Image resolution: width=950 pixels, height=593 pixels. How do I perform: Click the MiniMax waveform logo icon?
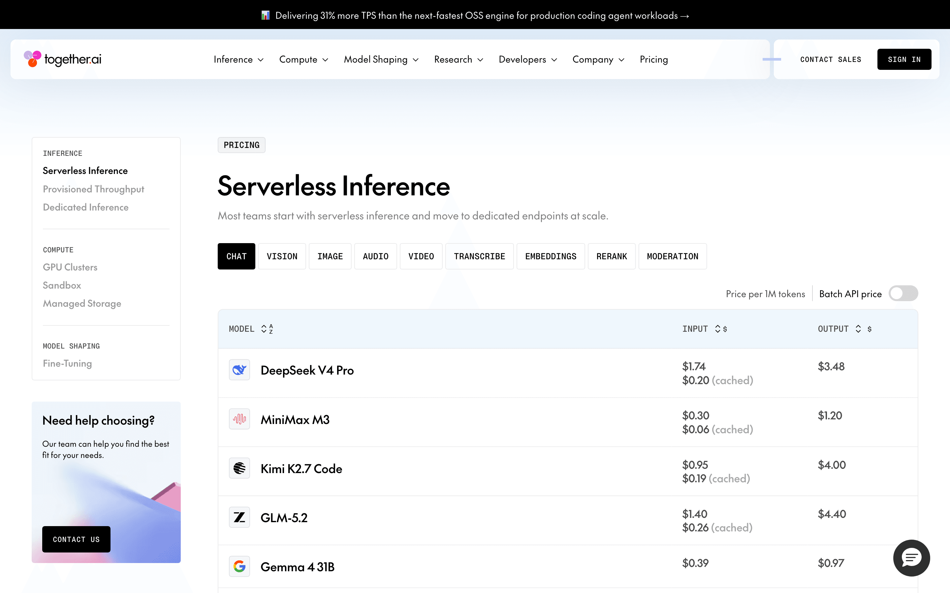(239, 419)
